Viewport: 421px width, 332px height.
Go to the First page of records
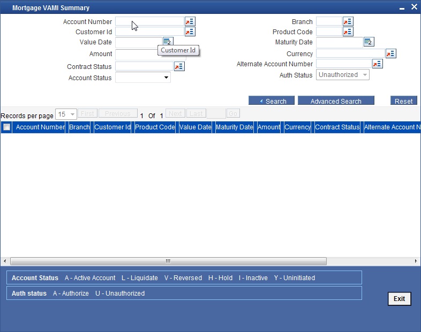[87, 114]
